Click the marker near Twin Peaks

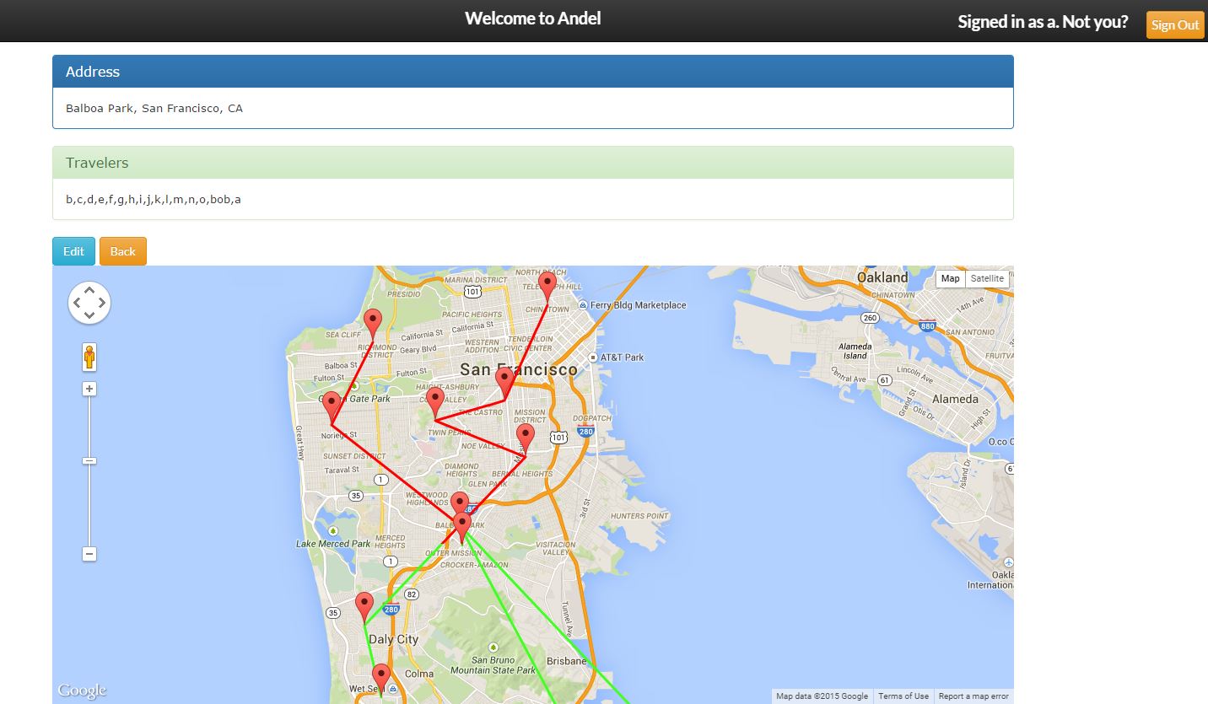[x=435, y=402]
